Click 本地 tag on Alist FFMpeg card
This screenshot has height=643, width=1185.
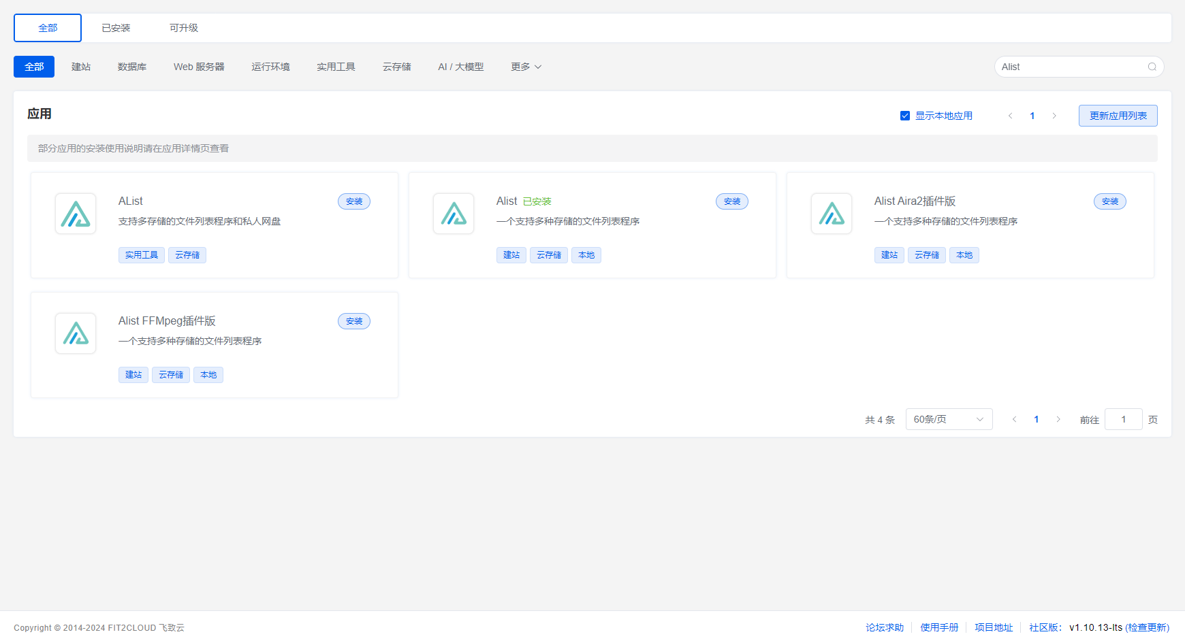tap(208, 375)
